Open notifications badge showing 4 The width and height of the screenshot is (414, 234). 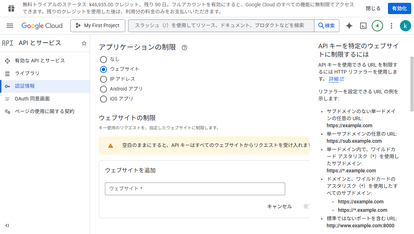[x=377, y=26]
